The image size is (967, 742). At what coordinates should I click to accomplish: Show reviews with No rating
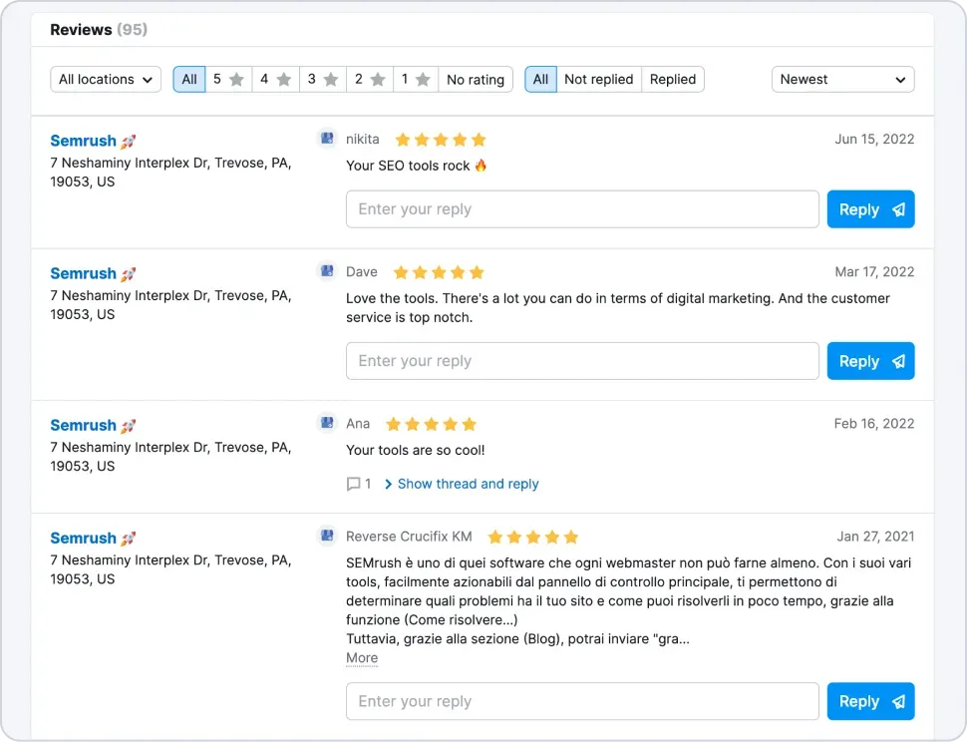click(x=476, y=80)
